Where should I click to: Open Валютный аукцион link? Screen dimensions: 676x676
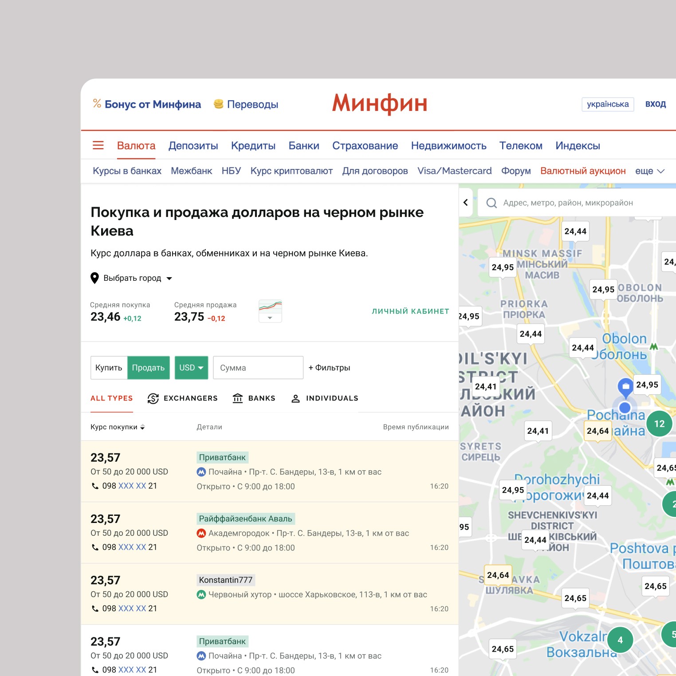[x=583, y=171]
